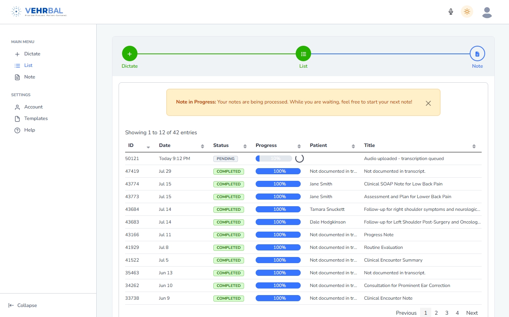The height and width of the screenshot is (317, 509).
Task: Click the VEHRBAL logo
Action: [x=39, y=12]
